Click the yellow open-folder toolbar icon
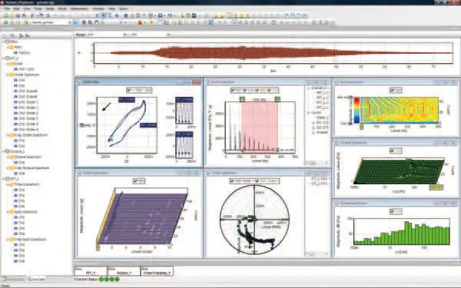461x288 pixels. (12, 15)
